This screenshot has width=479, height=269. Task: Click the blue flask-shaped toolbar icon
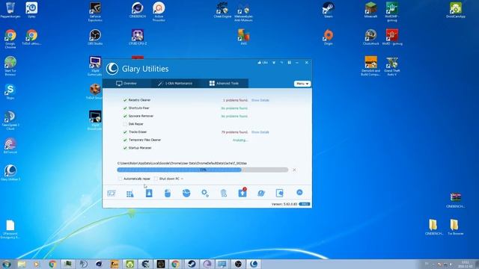click(x=149, y=193)
